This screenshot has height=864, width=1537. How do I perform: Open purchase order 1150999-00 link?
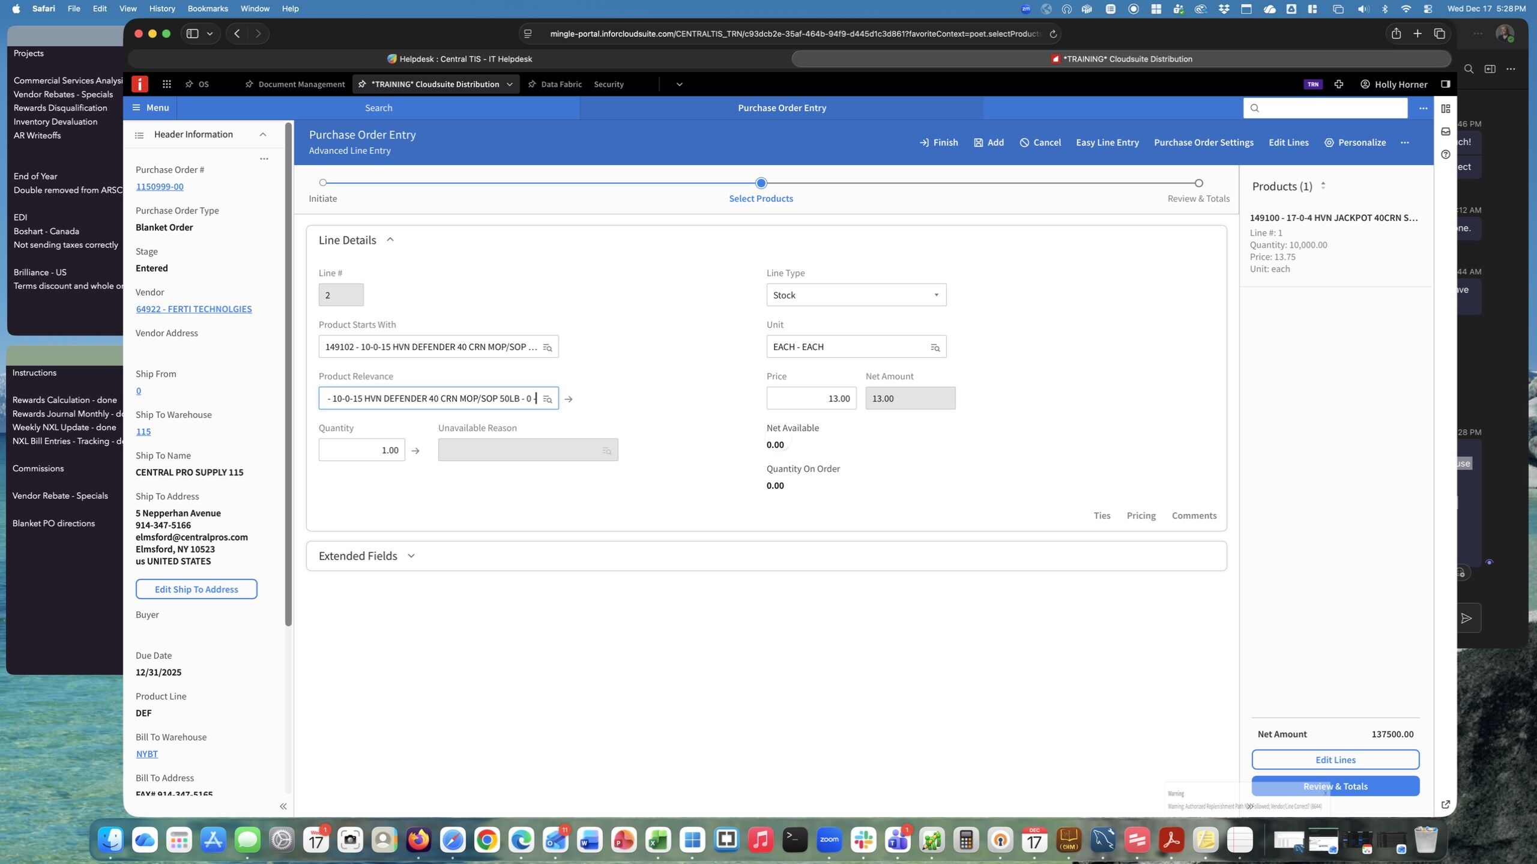pos(160,187)
